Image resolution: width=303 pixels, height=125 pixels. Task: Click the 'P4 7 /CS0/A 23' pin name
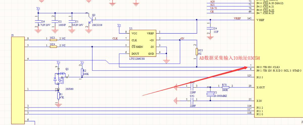point(265,13)
